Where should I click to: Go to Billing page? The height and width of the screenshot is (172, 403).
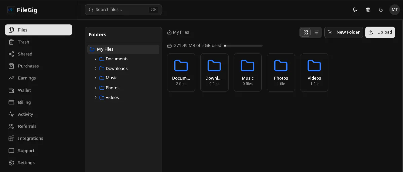coord(39,102)
